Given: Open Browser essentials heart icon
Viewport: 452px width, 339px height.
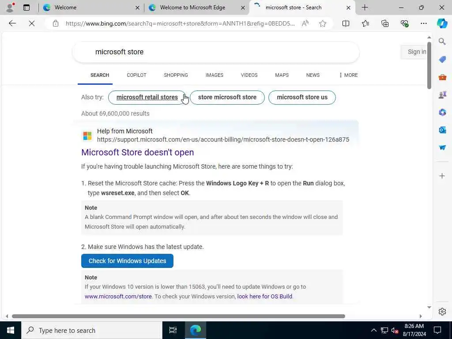Looking at the screenshot, I should (404, 23).
